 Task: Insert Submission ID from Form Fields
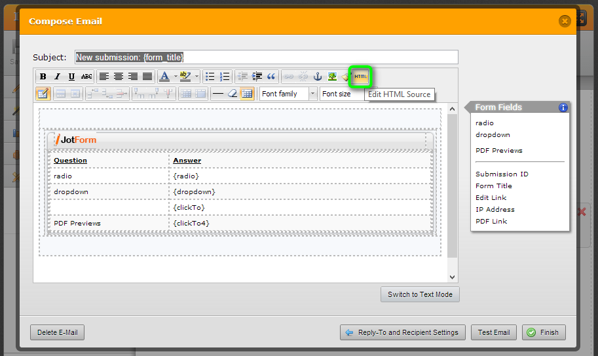click(x=502, y=174)
